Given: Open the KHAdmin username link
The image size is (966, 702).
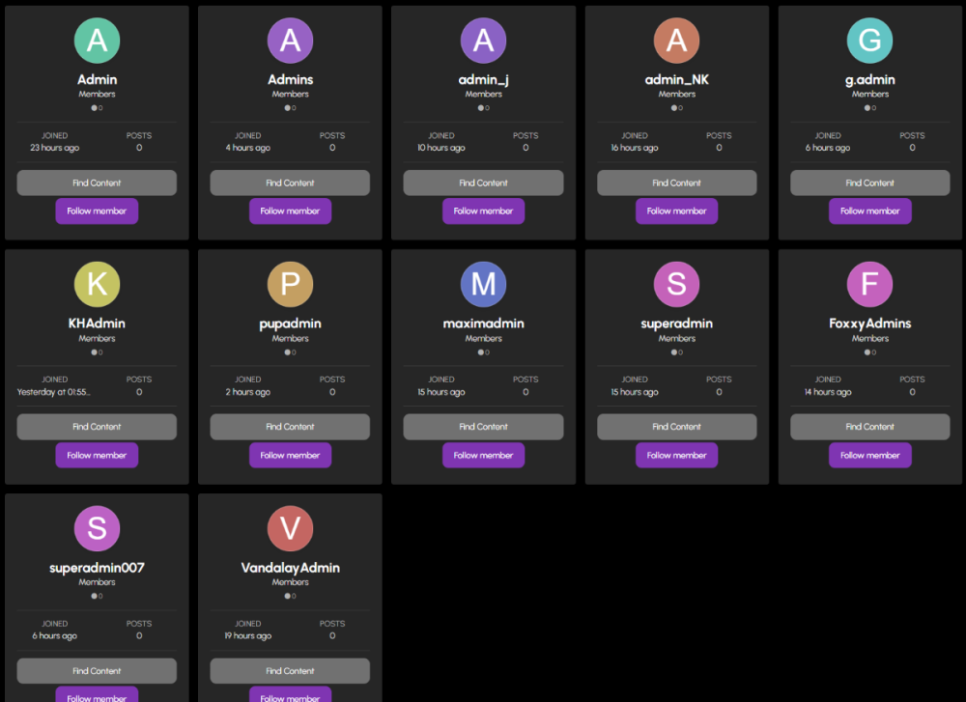Looking at the screenshot, I should 97,323.
